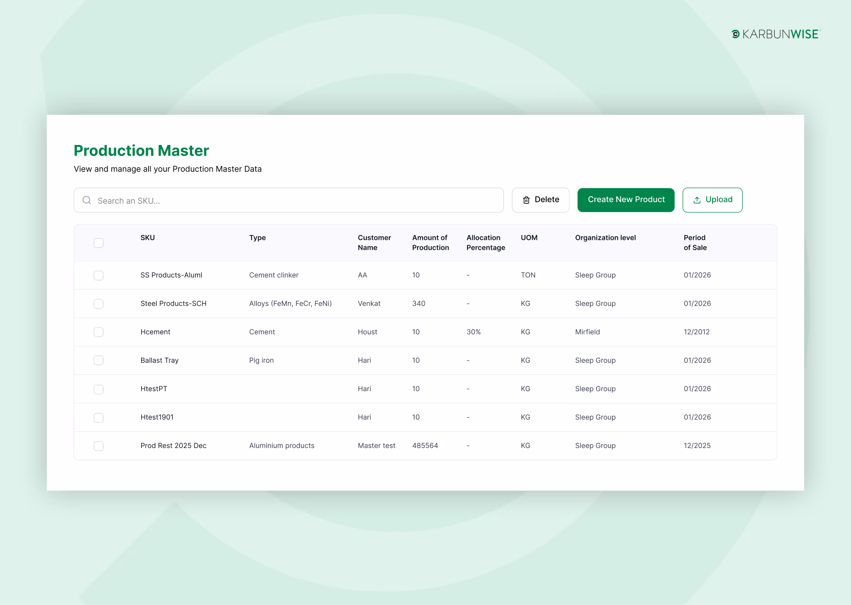This screenshot has height=605, width=851.
Task: Tick the Hcement row checkbox
Action: point(98,332)
